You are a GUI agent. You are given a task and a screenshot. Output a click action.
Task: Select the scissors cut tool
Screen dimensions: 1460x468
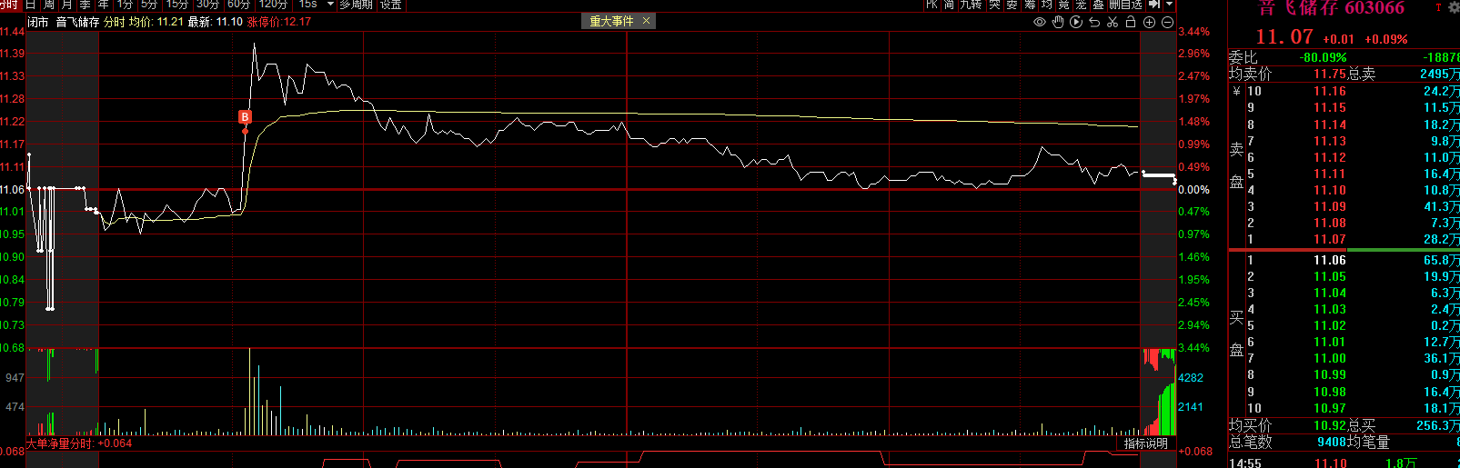pos(1113,22)
